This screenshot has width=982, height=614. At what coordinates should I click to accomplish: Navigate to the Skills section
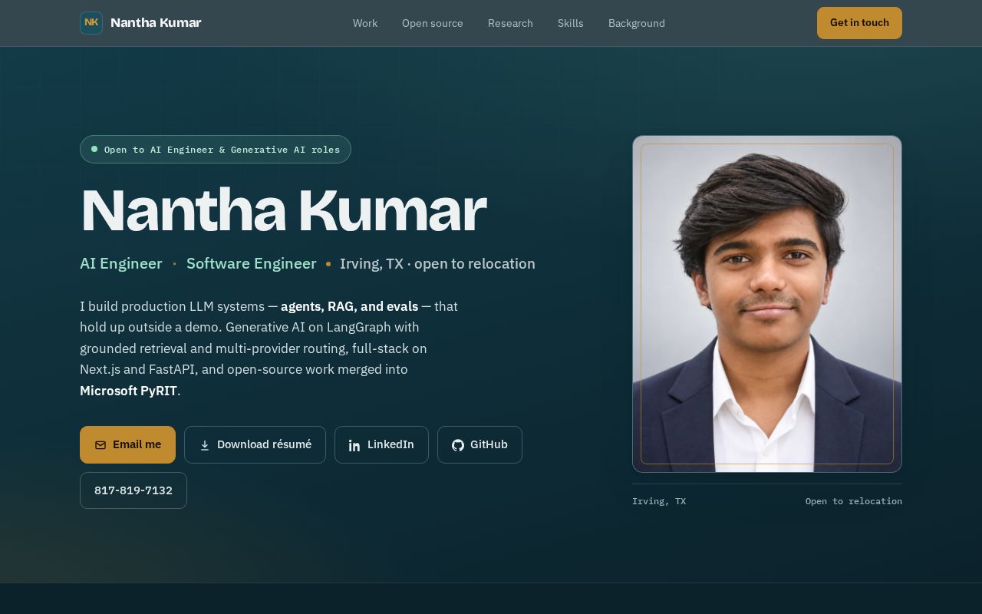(571, 23)
